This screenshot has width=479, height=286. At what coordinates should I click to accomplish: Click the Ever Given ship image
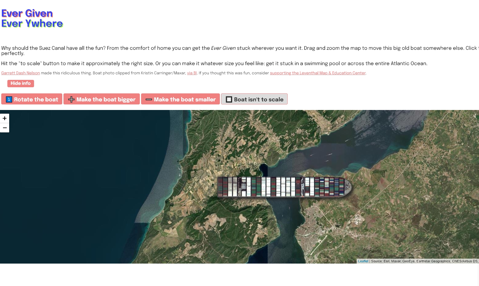[284, 187]
